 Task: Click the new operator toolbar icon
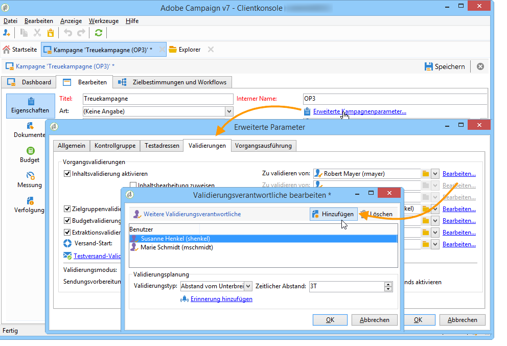tap(7, 33)
